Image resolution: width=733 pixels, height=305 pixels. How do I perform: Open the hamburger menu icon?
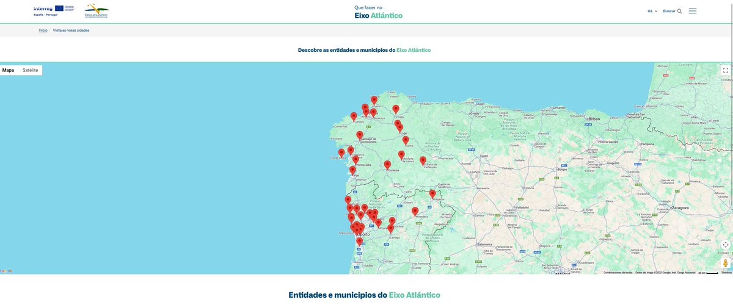click(692, 11)
